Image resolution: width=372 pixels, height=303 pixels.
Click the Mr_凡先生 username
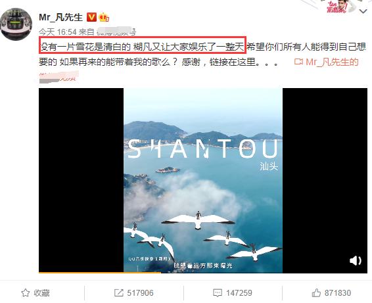pos(60,17)
